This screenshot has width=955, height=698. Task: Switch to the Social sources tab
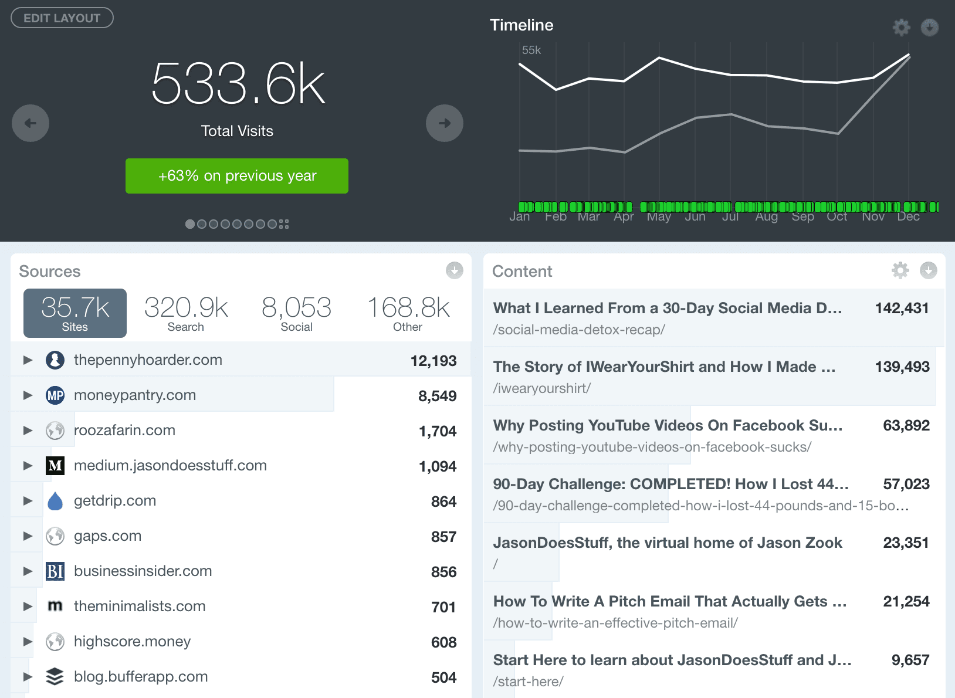(x=296, y=313)
